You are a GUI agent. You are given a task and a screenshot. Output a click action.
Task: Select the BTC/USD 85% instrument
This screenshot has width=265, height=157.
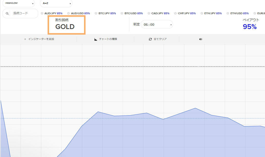pos(133,13)
